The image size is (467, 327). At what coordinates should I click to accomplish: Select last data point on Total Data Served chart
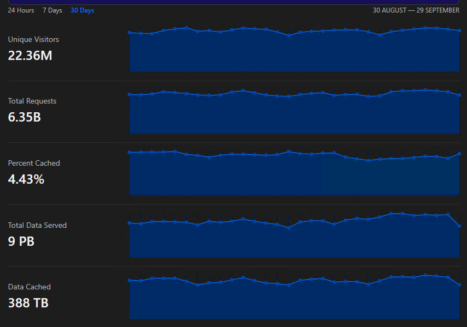tap(459, 226)
